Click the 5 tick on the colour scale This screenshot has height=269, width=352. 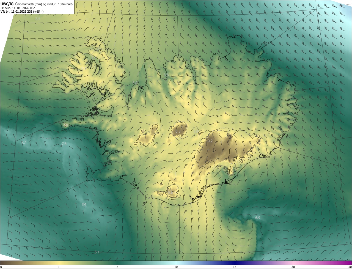tap(117, 267)
